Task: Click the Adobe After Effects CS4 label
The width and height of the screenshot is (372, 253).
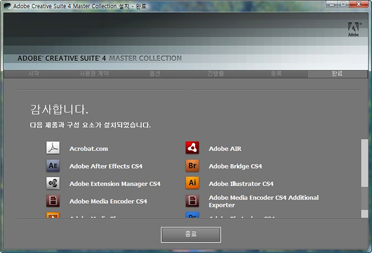Action: click(x=106, y=166)
